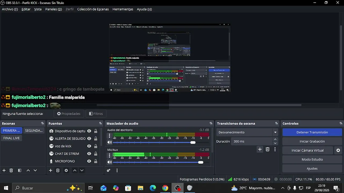Viewport: 344px width, 193px height.
Task: Toggle visibility of voz de kick
Action: coord(89,146)
